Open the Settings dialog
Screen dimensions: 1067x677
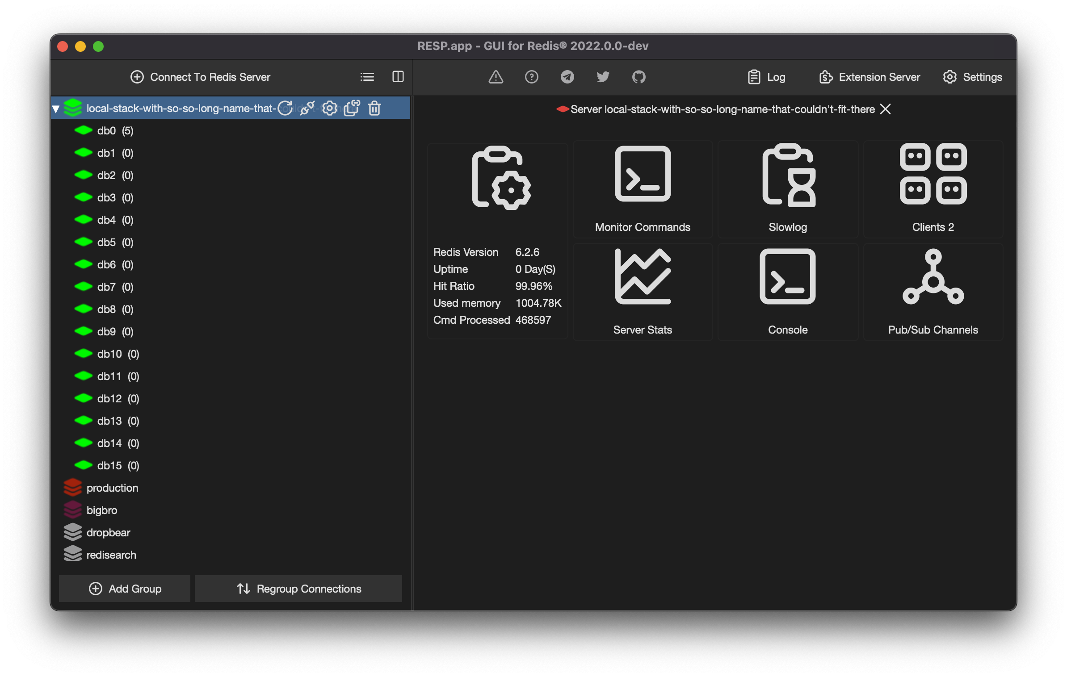coord(972,77)
